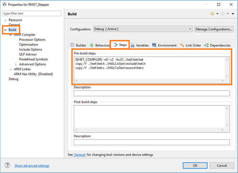Open the Builder tab
Image resolution: width=238 pixels, height=173 pixels.
pos(78,45)
